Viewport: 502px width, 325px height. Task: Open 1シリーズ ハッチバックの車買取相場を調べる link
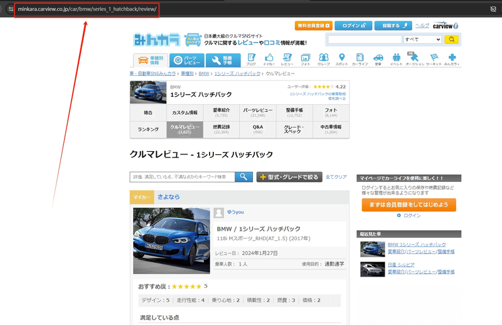(318, 96)
